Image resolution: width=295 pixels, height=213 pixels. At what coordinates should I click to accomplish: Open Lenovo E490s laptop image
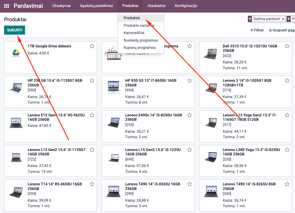114,123
